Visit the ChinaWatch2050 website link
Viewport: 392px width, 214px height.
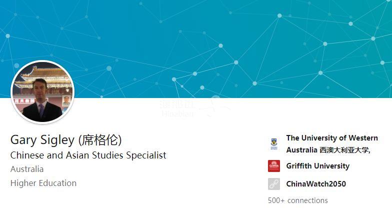click(x=316, y=184)
